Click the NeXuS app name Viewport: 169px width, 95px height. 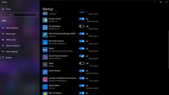(x=51, y=49)
